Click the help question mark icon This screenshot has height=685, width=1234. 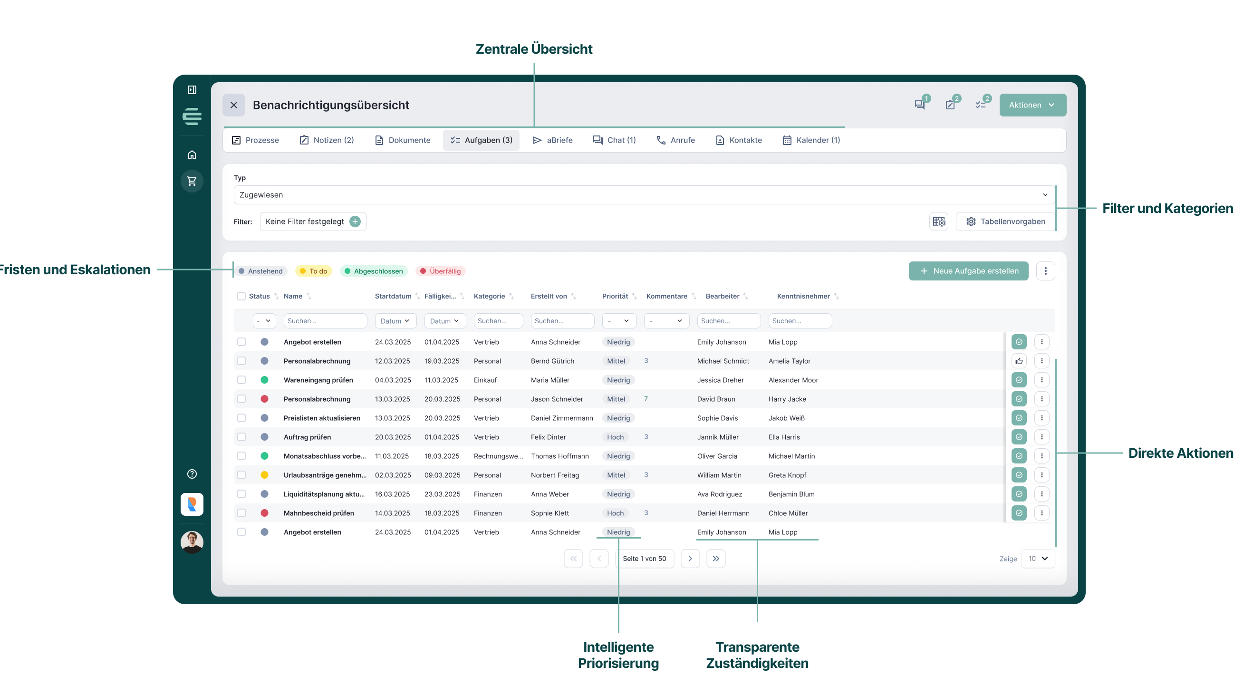click(192, 474)
